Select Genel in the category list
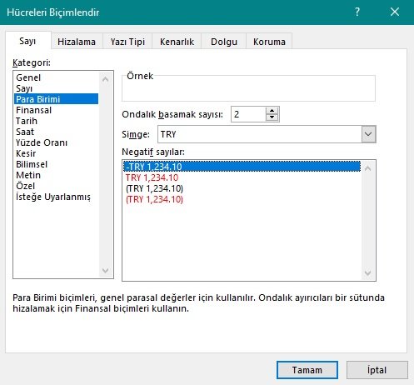This screenshot has height=385, width=414. [57, 77]
